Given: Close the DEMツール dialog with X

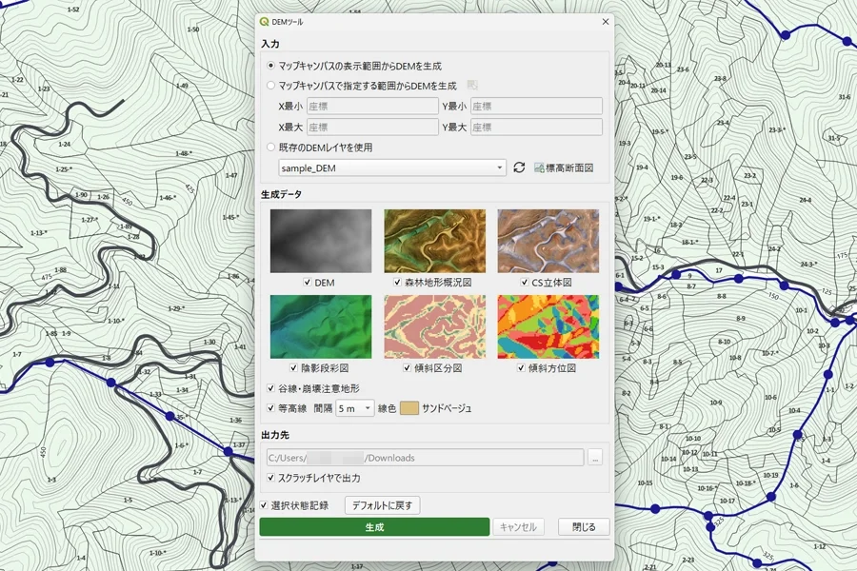Looking at the screenshot, I should point(605,22).
